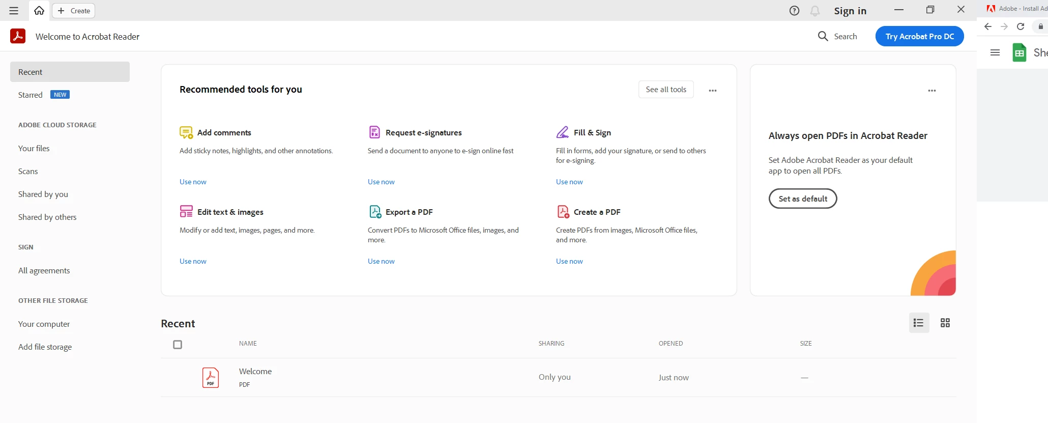The image size is (1048, 423).
Task: Open Google Sheets main menu in browser
Action: [x=995, y=52]
